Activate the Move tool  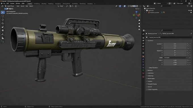point(3,20)
